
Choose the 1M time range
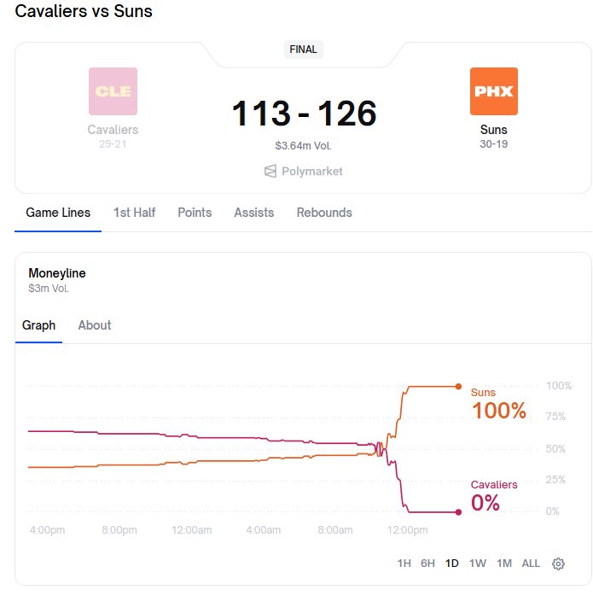[x=503, y=564]
